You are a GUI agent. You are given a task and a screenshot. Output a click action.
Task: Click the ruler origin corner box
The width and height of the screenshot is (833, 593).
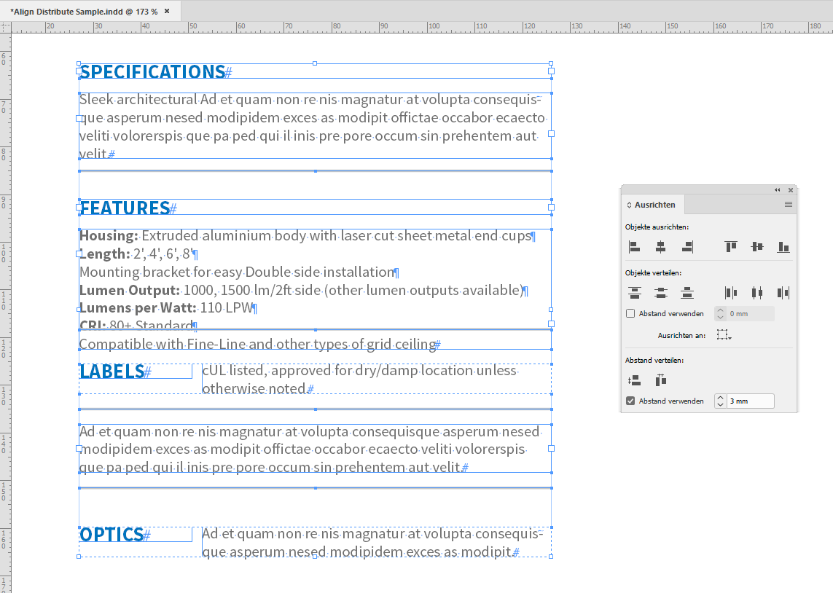5,26
